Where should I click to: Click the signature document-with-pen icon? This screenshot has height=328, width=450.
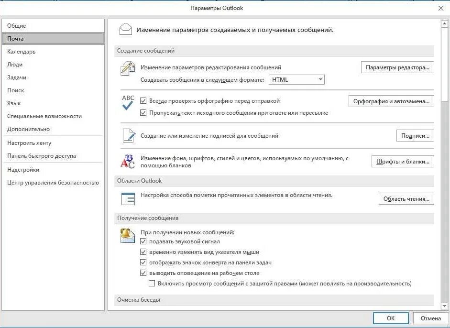pos(129,135)
